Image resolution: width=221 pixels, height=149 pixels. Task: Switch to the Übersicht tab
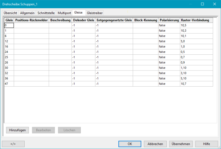coord(10,13)
